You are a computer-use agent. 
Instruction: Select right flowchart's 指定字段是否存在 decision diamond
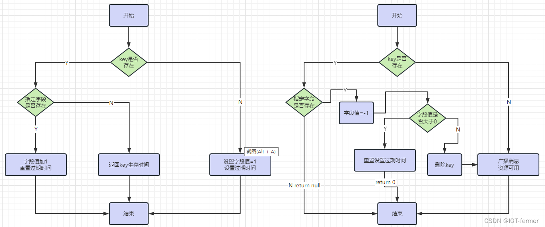(304, 102)
